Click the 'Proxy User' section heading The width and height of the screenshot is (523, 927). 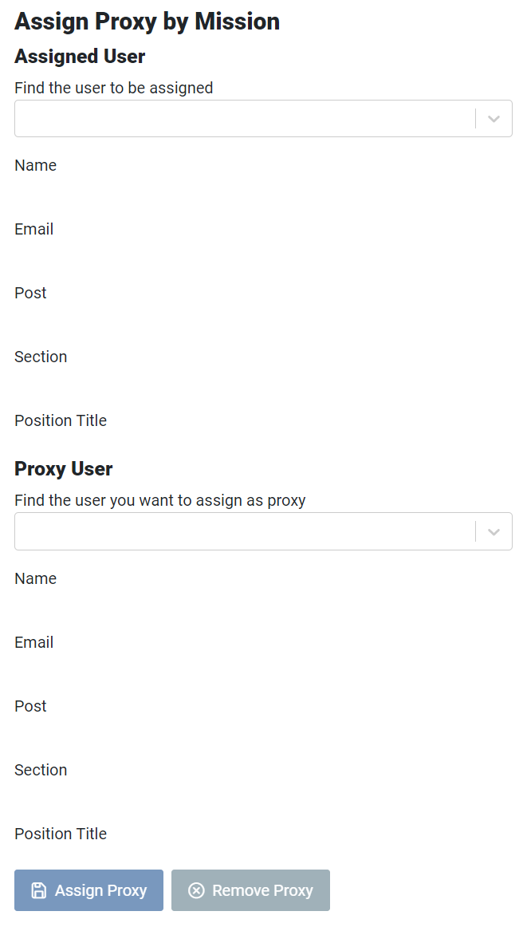pyautogui.click(x=64, y=469)
